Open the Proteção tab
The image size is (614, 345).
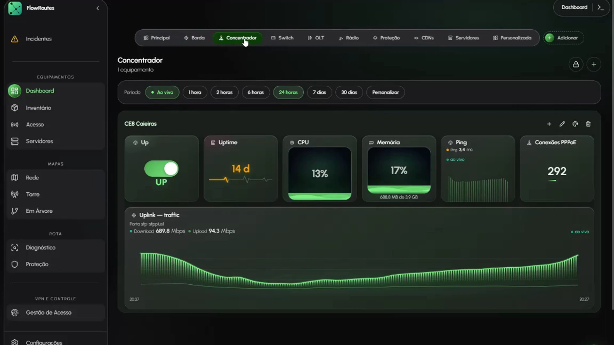pyautogui.click(x=386, y=38)
